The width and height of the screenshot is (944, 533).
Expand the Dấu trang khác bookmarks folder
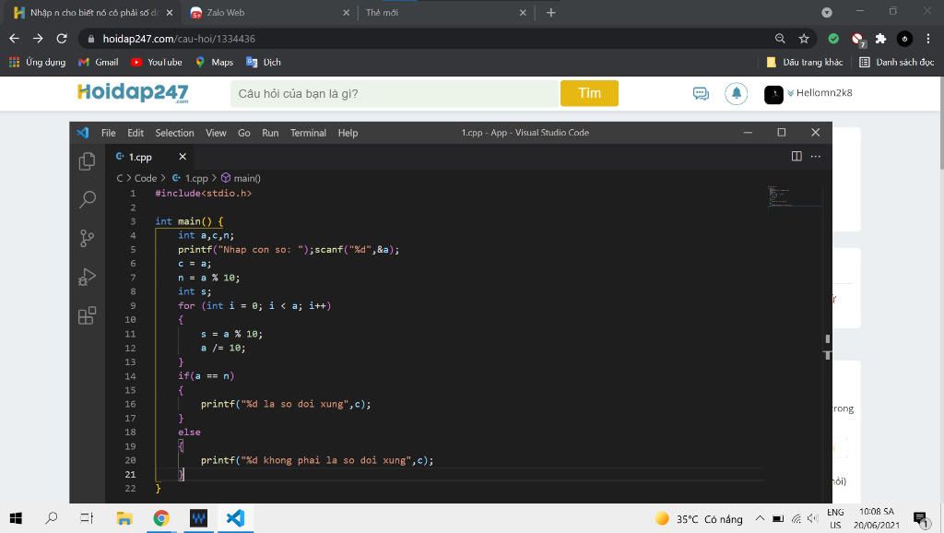click(804, 62)
